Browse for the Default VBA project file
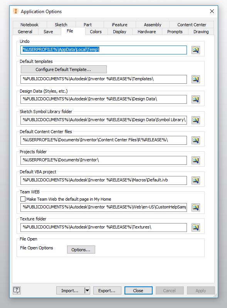Viewport: 227px width, 308px height. [x=196, y=180]
